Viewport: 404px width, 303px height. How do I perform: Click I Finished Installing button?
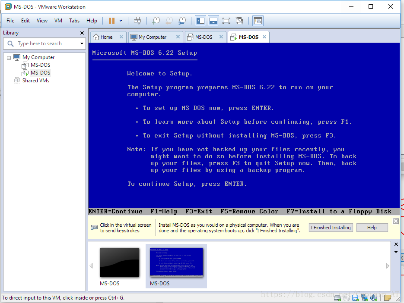(331, 228)
